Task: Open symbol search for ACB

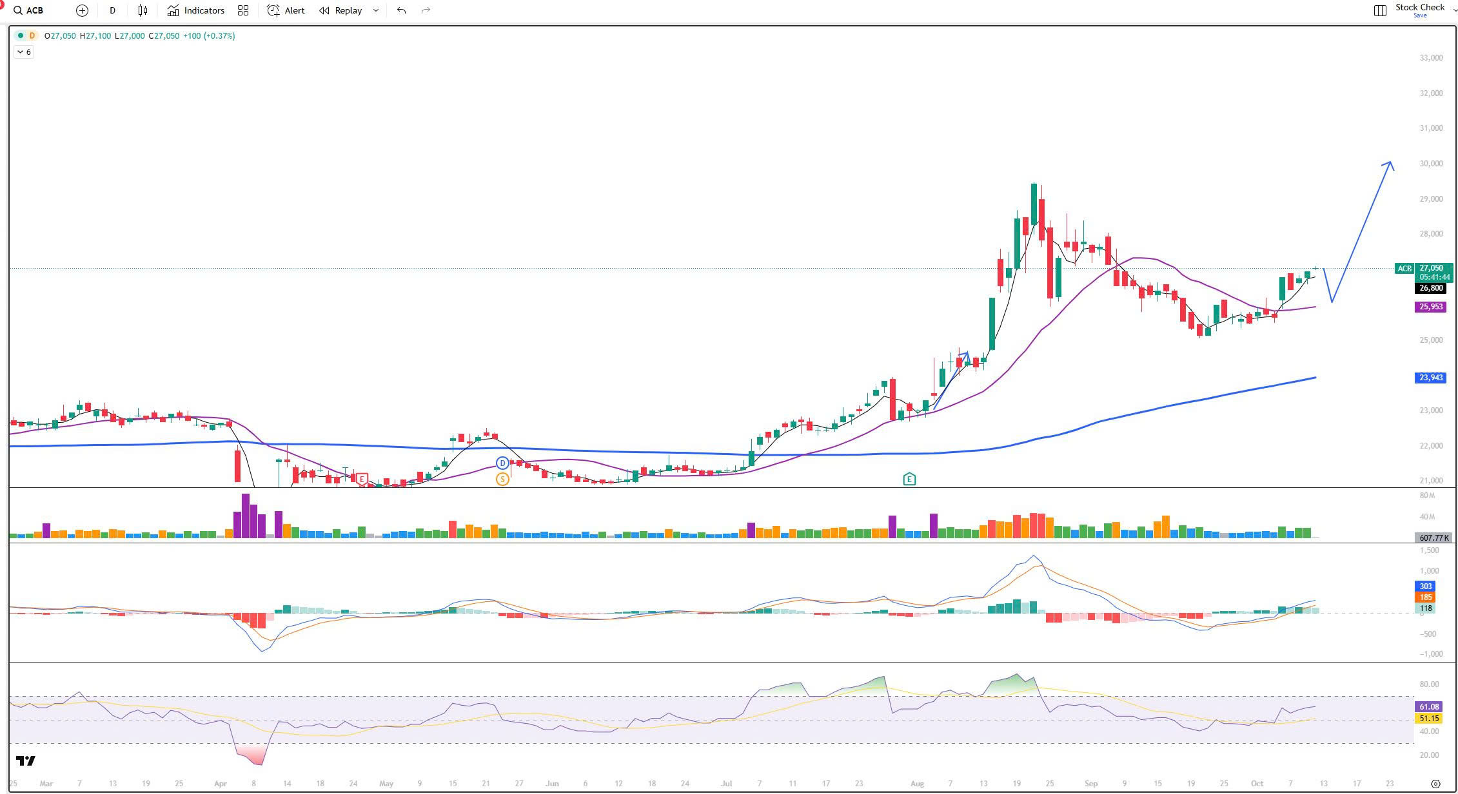Action: coord(28,10)
